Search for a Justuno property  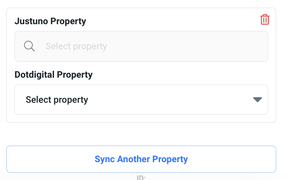tap(141, 46)
